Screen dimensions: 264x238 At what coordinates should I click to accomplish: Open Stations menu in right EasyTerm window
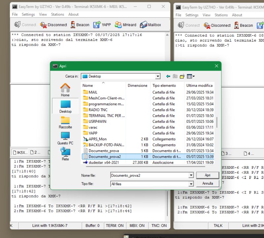coord(221,15)
